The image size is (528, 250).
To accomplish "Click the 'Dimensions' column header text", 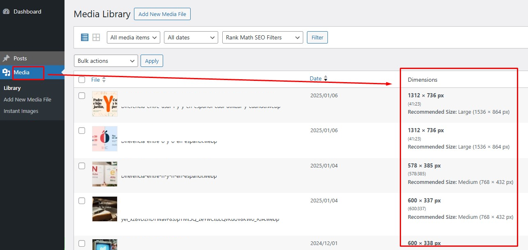I will 422,80.
